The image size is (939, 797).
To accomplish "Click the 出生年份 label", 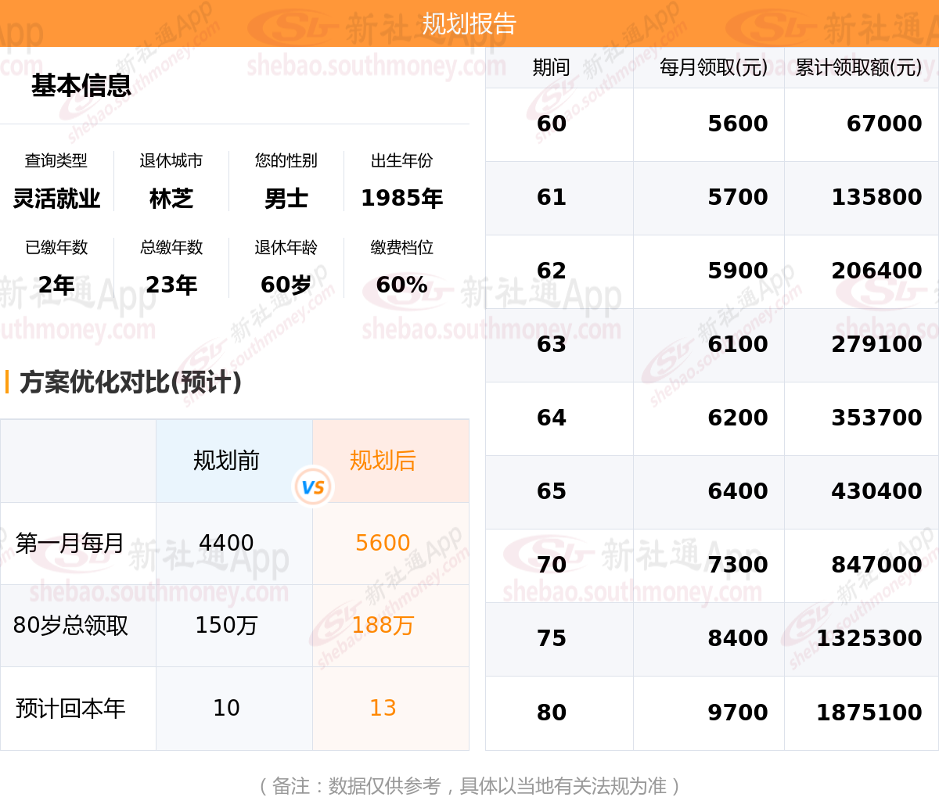I will click(401, 160).
